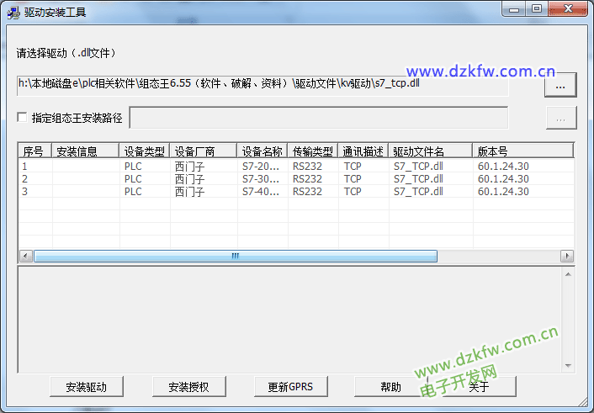Screen dimensions: 594x413
Task: Select row 3 in the driver list
Action: (296, 191)
